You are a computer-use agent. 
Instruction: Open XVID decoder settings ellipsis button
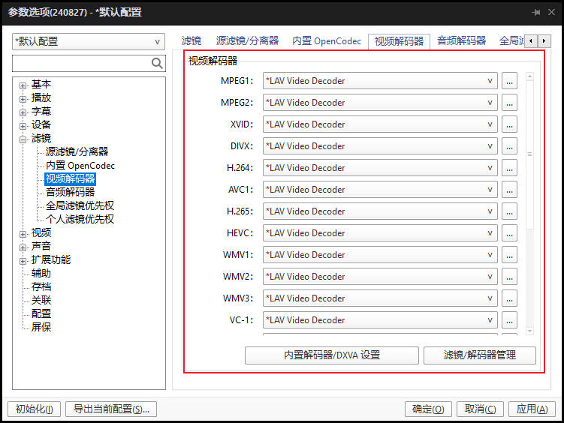[509, 124]
